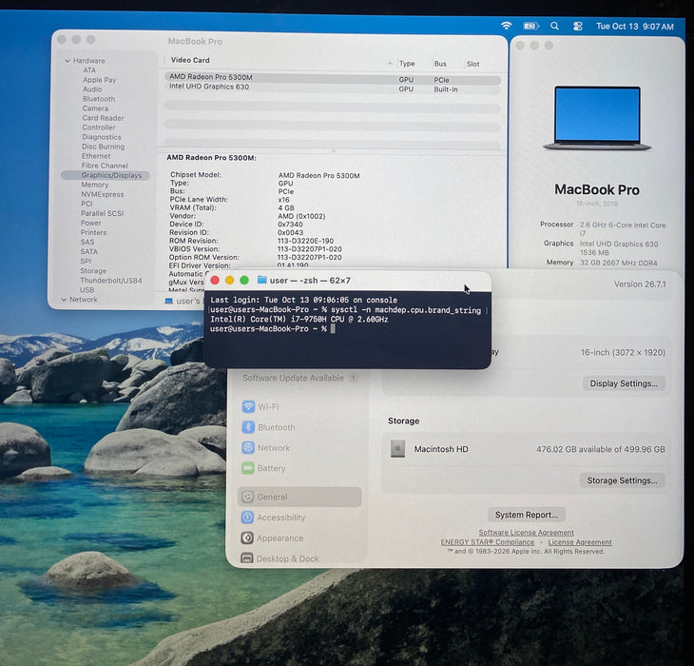Click the MacBook Pro laptop image

click(x=597, y=118)
